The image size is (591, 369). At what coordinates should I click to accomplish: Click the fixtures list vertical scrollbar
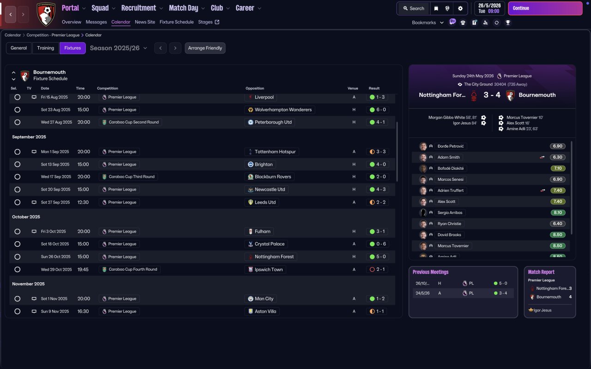[397, 151]
